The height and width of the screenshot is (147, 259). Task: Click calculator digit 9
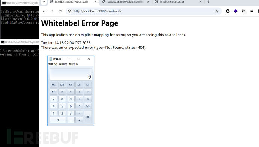tap(71, 99)
